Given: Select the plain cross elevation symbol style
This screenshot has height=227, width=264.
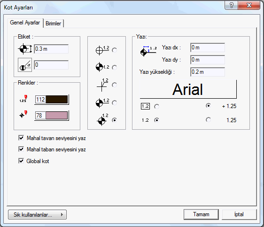Looking at the screenshot, I should 115,85.
